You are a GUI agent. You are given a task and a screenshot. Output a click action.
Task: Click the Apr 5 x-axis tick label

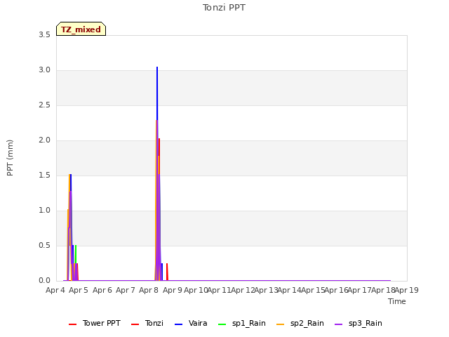click(x=79, y=290)
